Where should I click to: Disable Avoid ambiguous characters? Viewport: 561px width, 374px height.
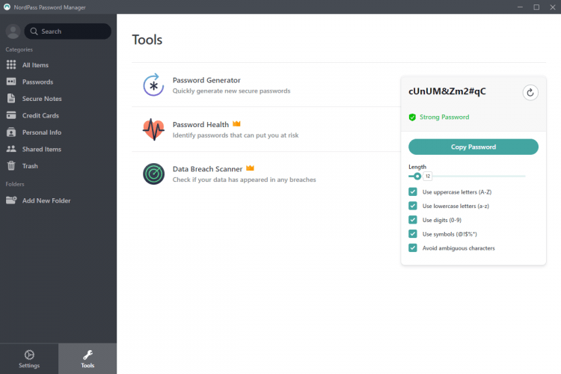click(x=412, y=248)
